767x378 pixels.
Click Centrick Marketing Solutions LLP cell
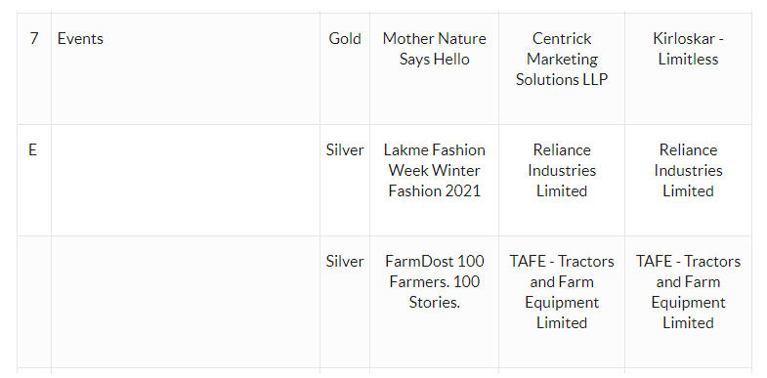point(562,59)
